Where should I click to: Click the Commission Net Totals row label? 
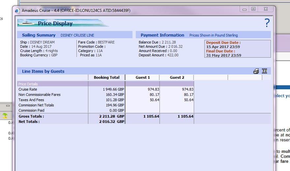tap(36, 105)
